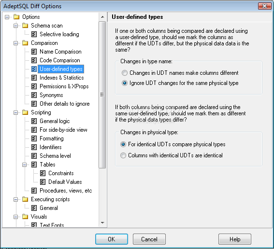Open the Name Comparison options page
Image resolution: width=274 pixels, height=249 pixels.
60,52
